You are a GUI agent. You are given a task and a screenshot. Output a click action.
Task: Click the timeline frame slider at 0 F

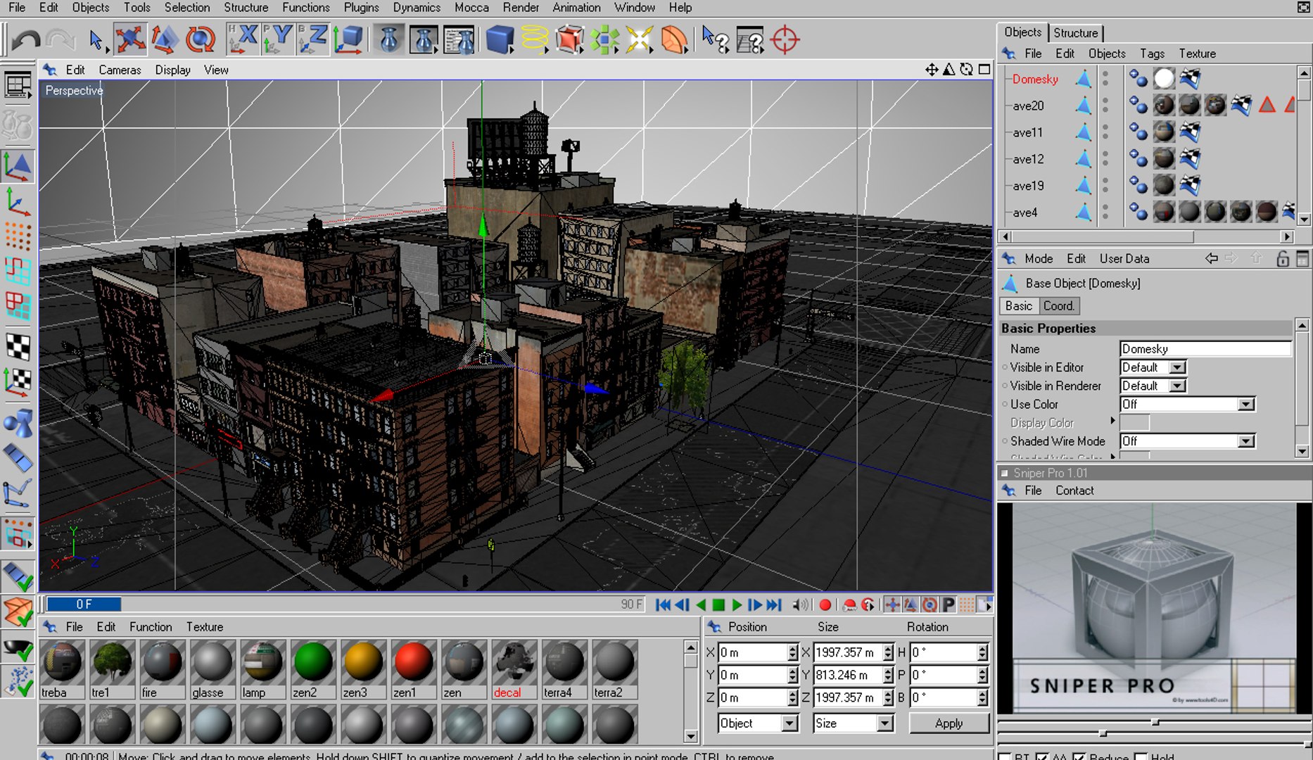pos(84,604)
